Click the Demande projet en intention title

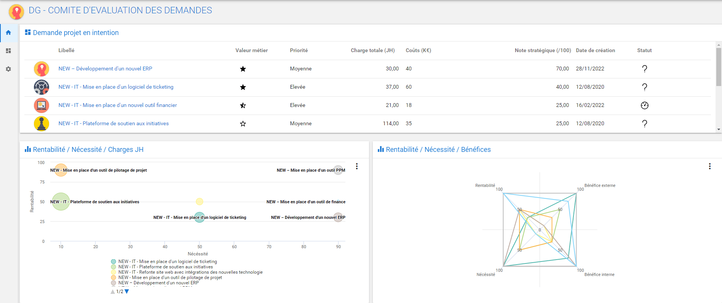(76, 33)
